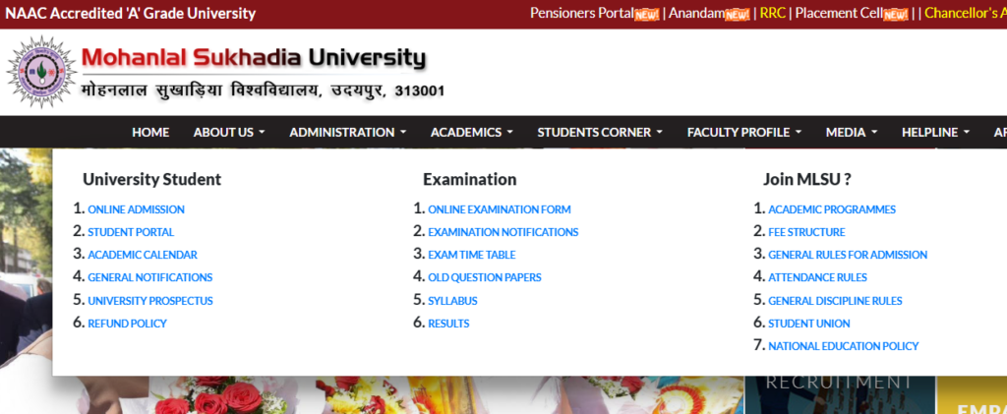
Task: Click the RRC link in top bar
Action: tap(772, 14)
